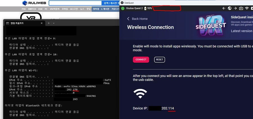Click the SideQuest window title icon
The image size is (253, 119).
point(122,3)
